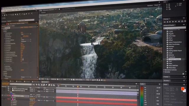Jump to first frame in Preview panel
The image size is (189, 106).
[164, 22]
